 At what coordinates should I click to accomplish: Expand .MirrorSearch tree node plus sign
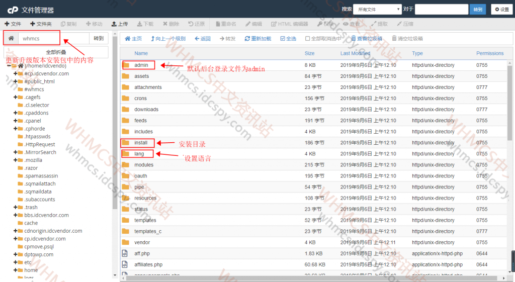pyautogui.click(x=15, y=152)
